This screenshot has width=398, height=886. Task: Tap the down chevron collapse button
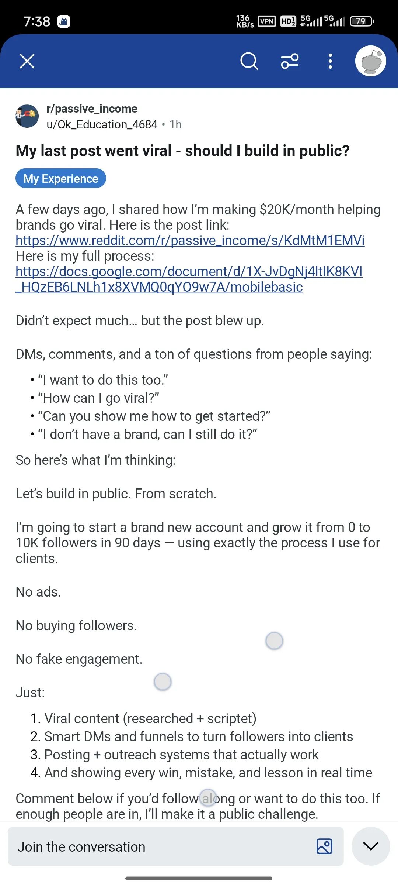371,846
